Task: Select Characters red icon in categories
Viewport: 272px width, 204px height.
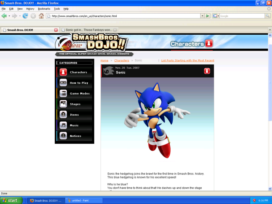Action: point(63,72)
